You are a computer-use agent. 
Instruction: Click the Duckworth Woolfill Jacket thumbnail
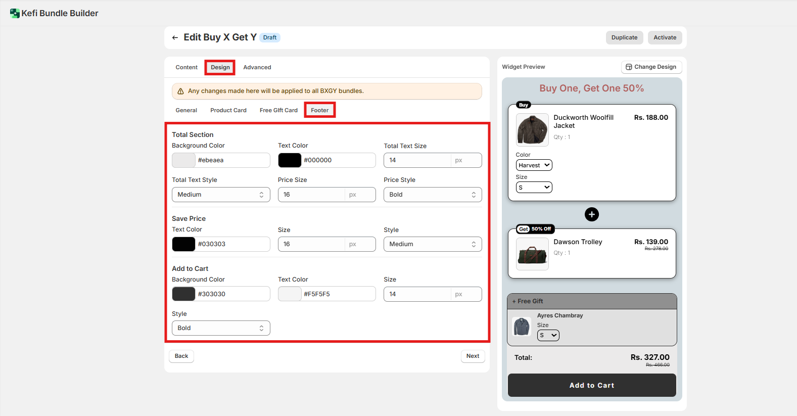point(532,129)
